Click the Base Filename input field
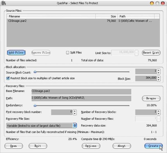The width and height of the screenshot is (167, 153). coord(81,92)
